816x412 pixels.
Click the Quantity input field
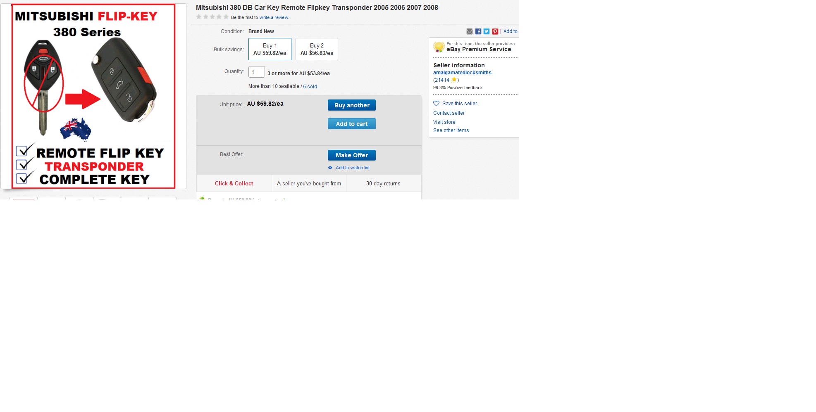pos(257,72)
